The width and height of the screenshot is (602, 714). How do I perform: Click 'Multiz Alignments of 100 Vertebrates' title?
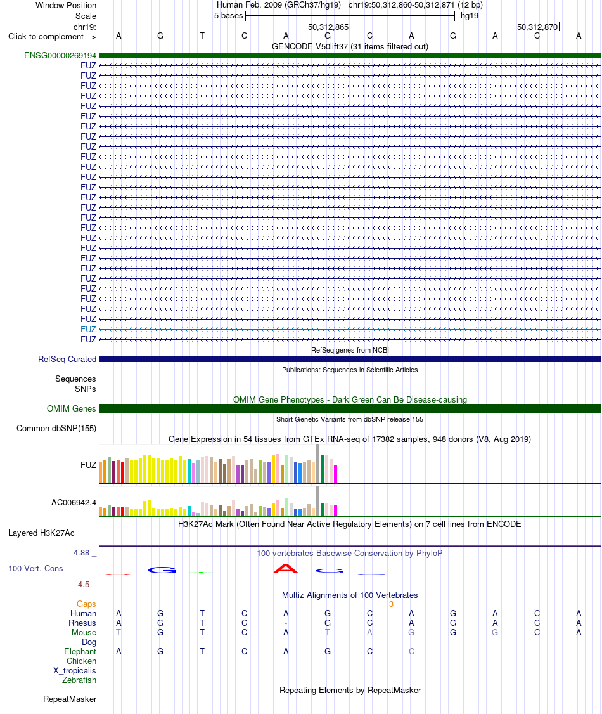point(350,595)
